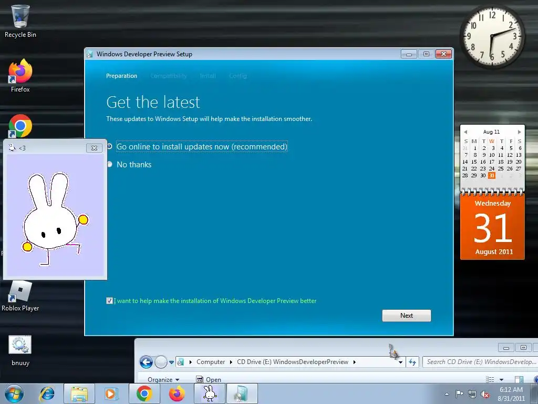Click the analog clock gadget

[492, 36]
